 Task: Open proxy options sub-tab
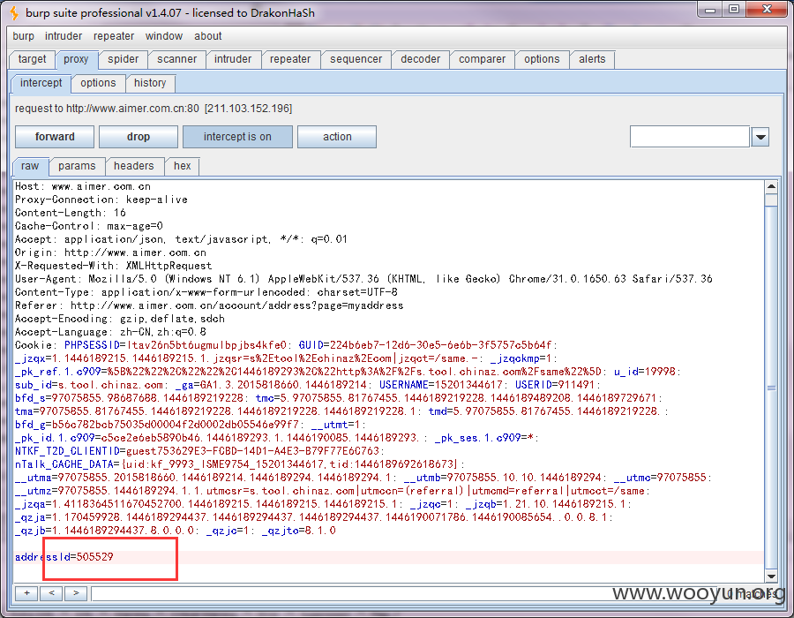coord(98,83)
